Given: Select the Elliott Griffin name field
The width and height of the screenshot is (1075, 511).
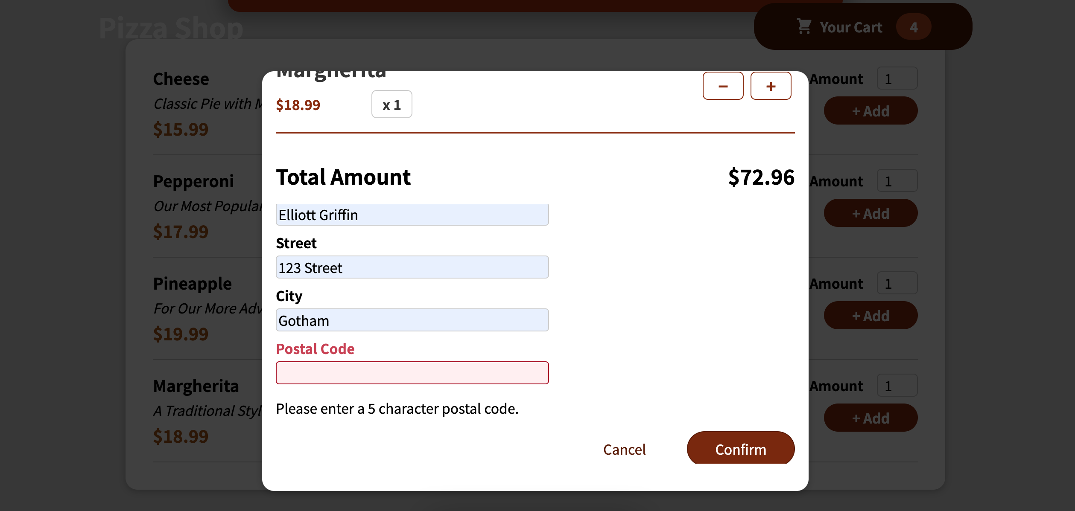Looking at the screenshot, I should 412,215.
